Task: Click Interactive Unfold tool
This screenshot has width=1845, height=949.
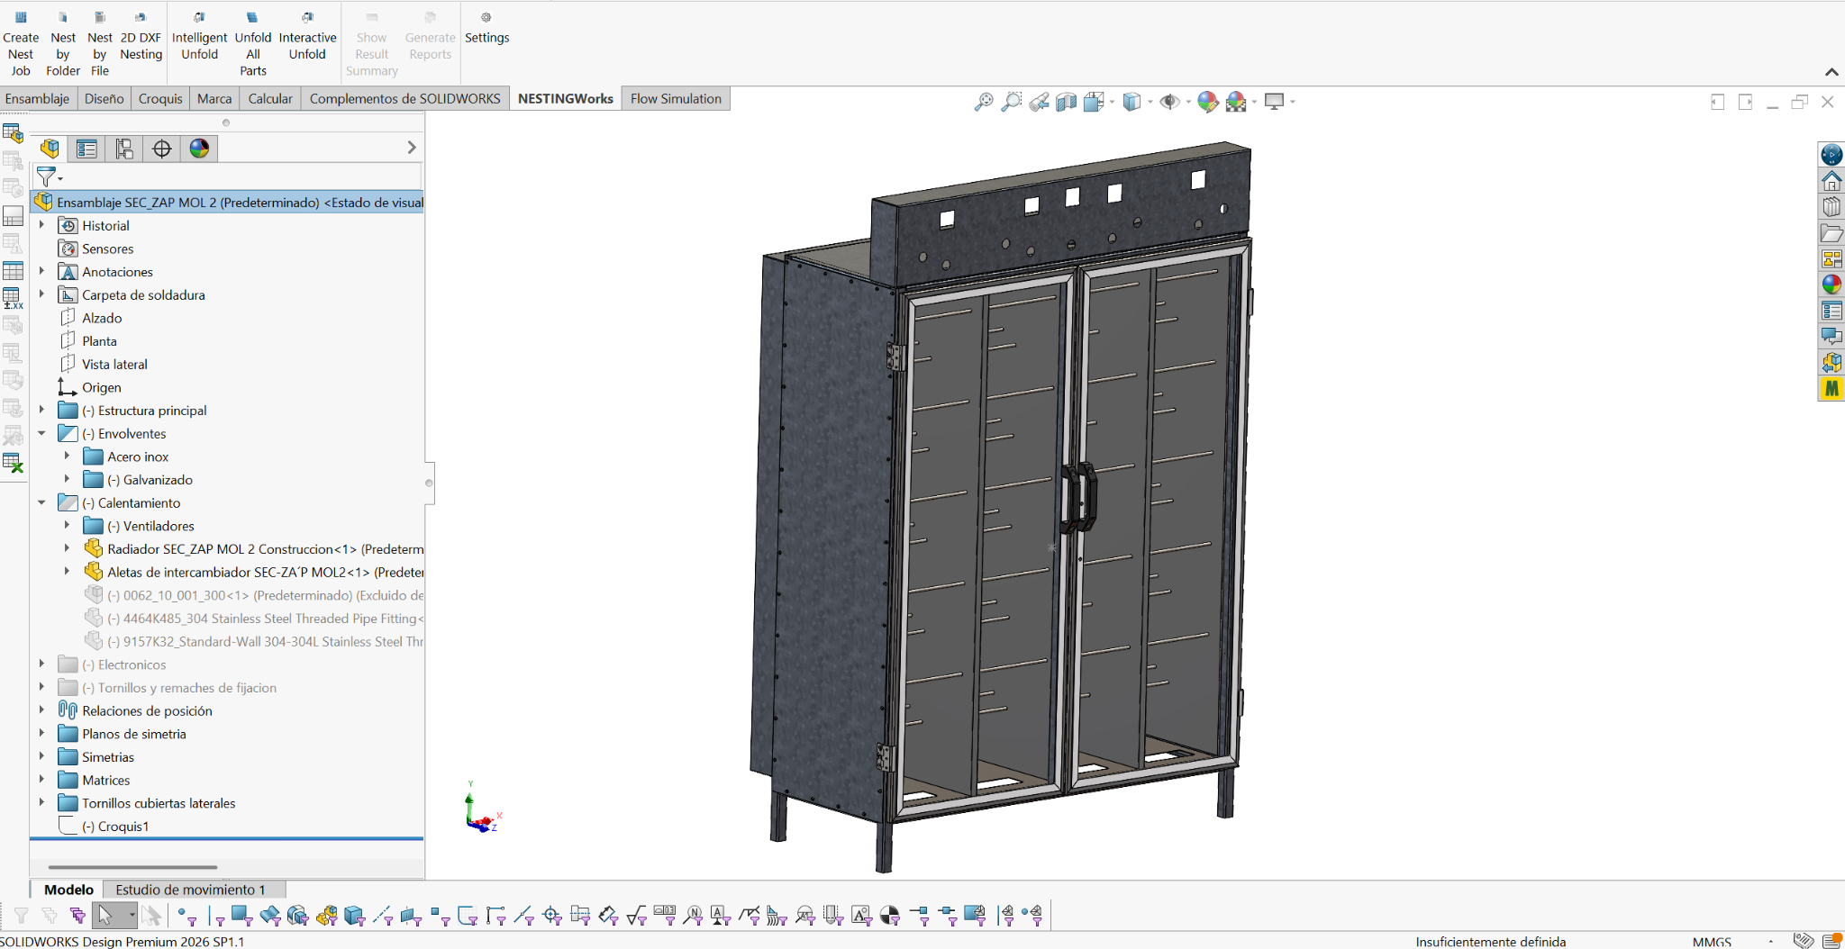Action: tap(307, 38)
